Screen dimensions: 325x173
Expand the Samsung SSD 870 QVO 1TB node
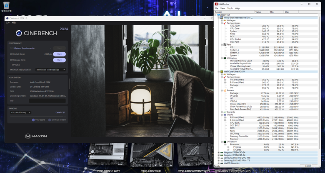point(219,158)
